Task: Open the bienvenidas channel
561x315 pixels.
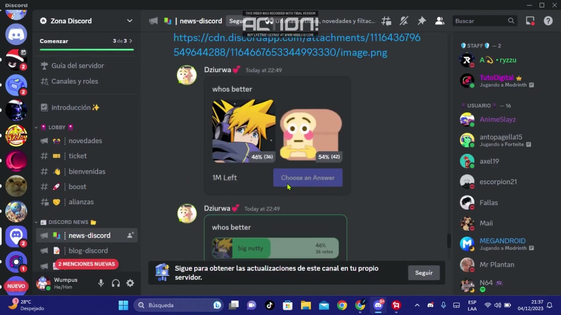Action: point(86,171)
